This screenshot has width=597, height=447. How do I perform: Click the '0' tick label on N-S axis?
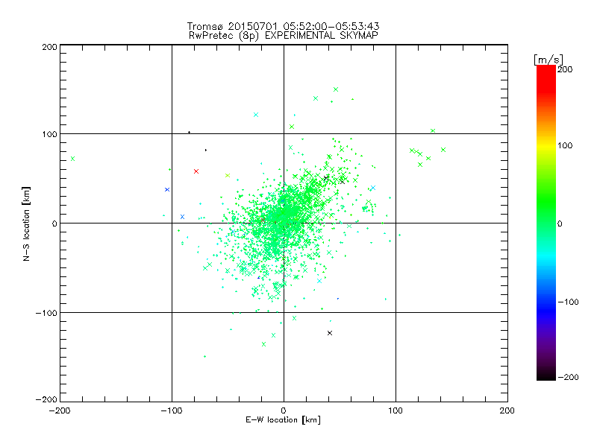pos(54,223)
